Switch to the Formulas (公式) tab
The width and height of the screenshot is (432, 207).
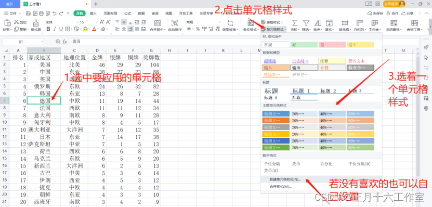point(127,13)
